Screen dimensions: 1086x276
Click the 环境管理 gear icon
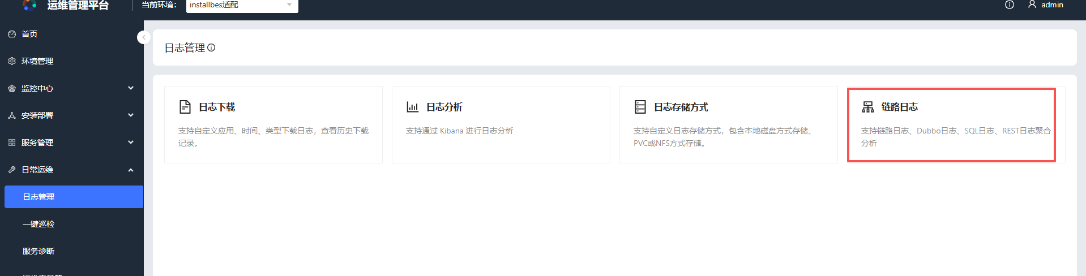tap(12, 61)
